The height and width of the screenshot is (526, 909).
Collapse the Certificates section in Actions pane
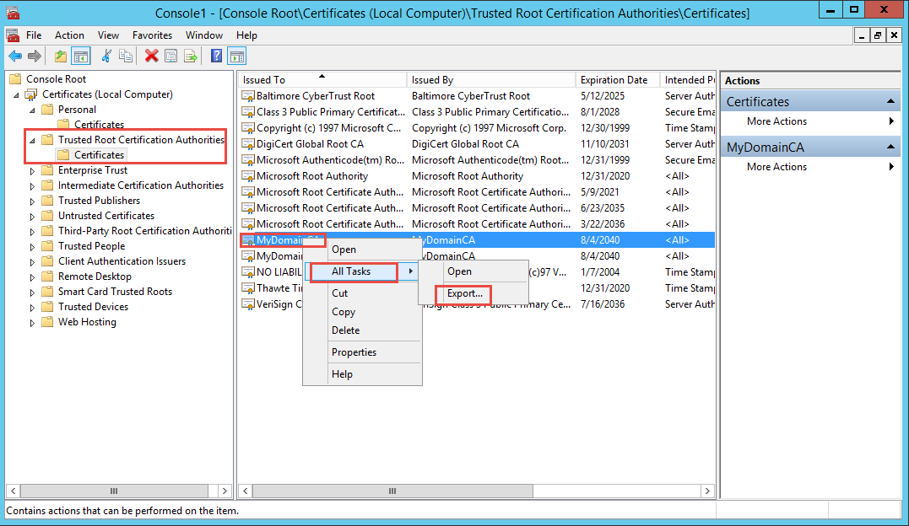890,101
